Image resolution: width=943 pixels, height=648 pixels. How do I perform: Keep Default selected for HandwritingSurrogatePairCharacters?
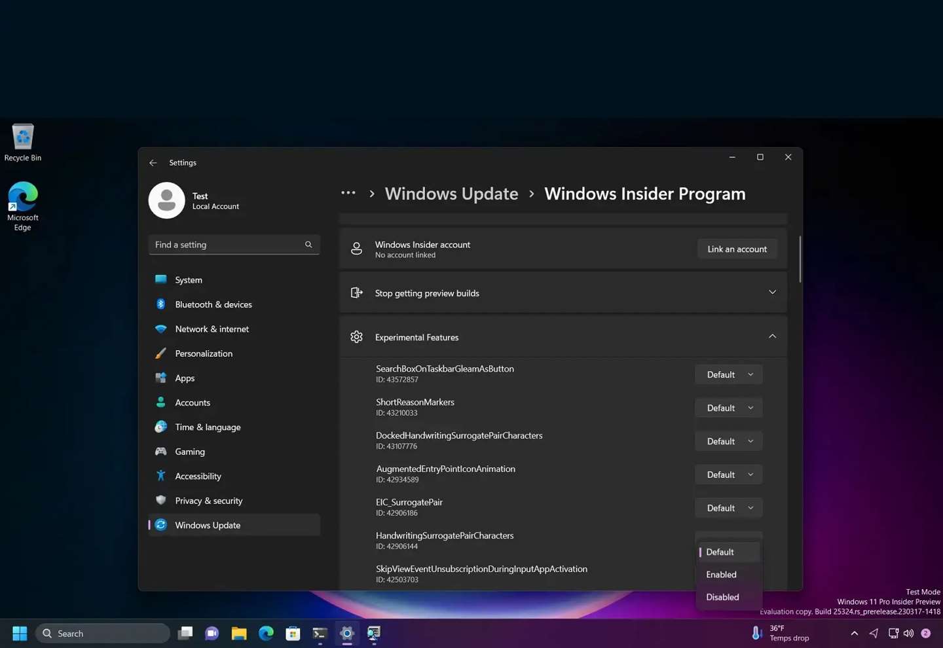coord(719,552)
